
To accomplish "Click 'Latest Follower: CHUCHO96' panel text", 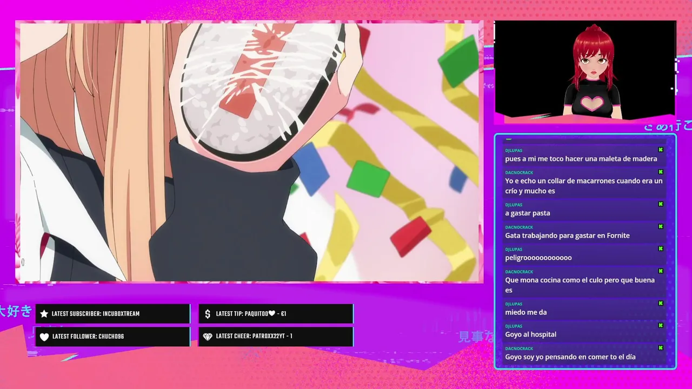I will [88, 337].
